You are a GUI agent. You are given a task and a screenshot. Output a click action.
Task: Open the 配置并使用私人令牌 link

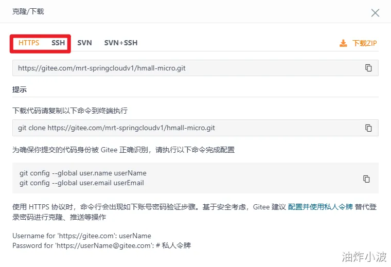tap(320, 207)
